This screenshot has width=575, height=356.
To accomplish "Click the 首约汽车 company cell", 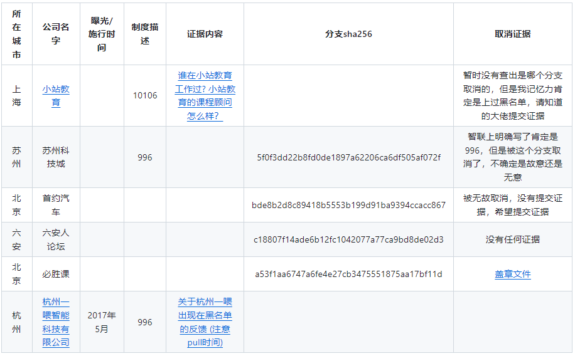I will pyautogui.click(x=56, y=205).
